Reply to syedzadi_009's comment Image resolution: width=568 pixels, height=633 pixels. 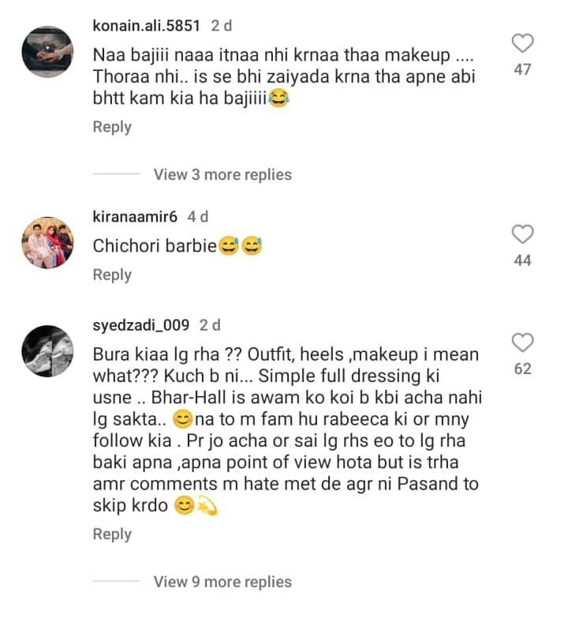112,534
